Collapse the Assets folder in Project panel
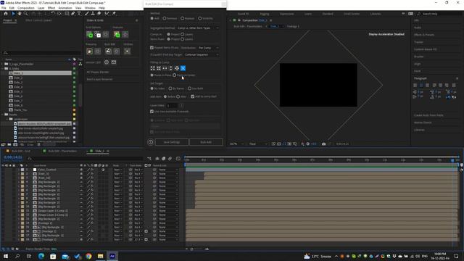This screenshot has width=464, height=261. coord(3,115)
